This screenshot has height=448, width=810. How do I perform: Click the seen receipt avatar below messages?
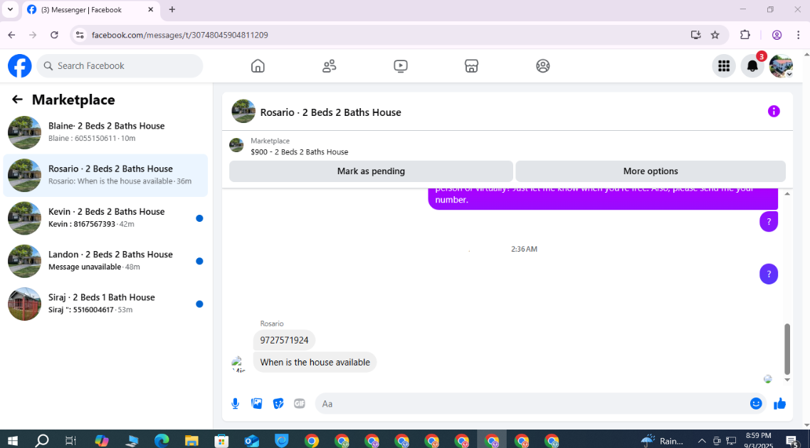(767, 379)
